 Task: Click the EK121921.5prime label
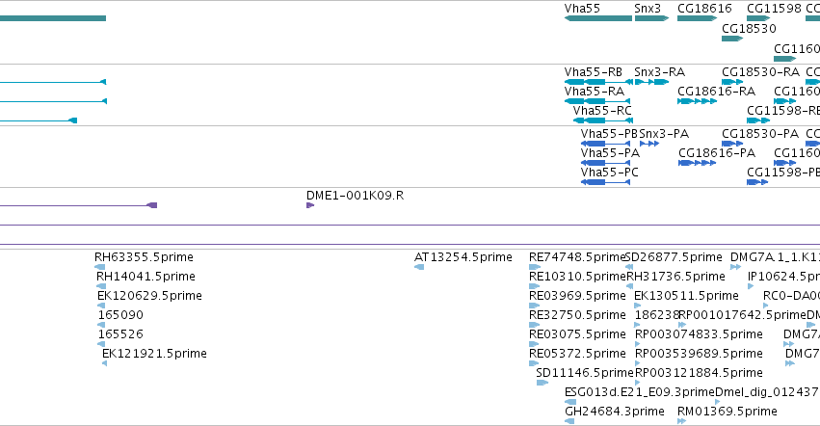[154, 354]
